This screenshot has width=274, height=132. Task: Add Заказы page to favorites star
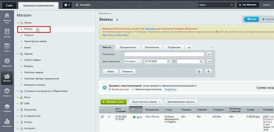coord(117,20)
